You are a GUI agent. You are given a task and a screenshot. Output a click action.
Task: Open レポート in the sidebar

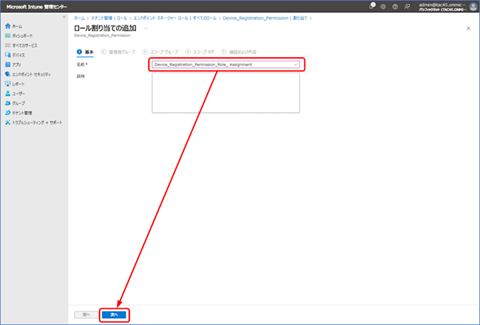click(15, 84)
